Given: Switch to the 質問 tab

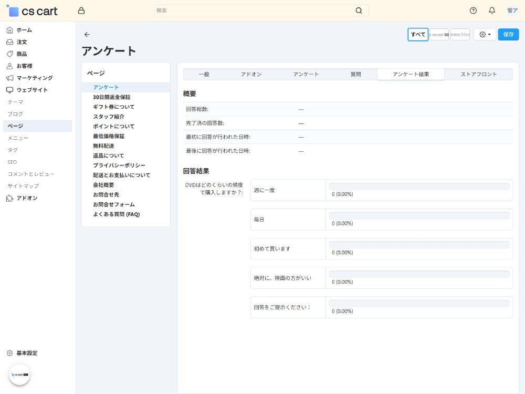Looking at the screenshot, I should [x=356, y=74].
